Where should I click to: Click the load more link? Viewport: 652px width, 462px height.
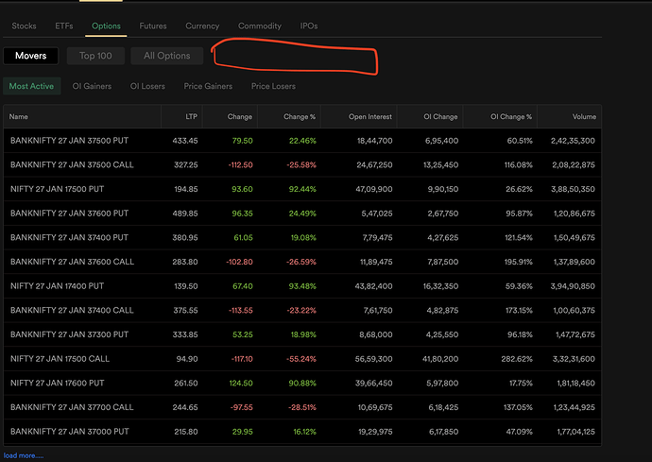pos(24,455)
